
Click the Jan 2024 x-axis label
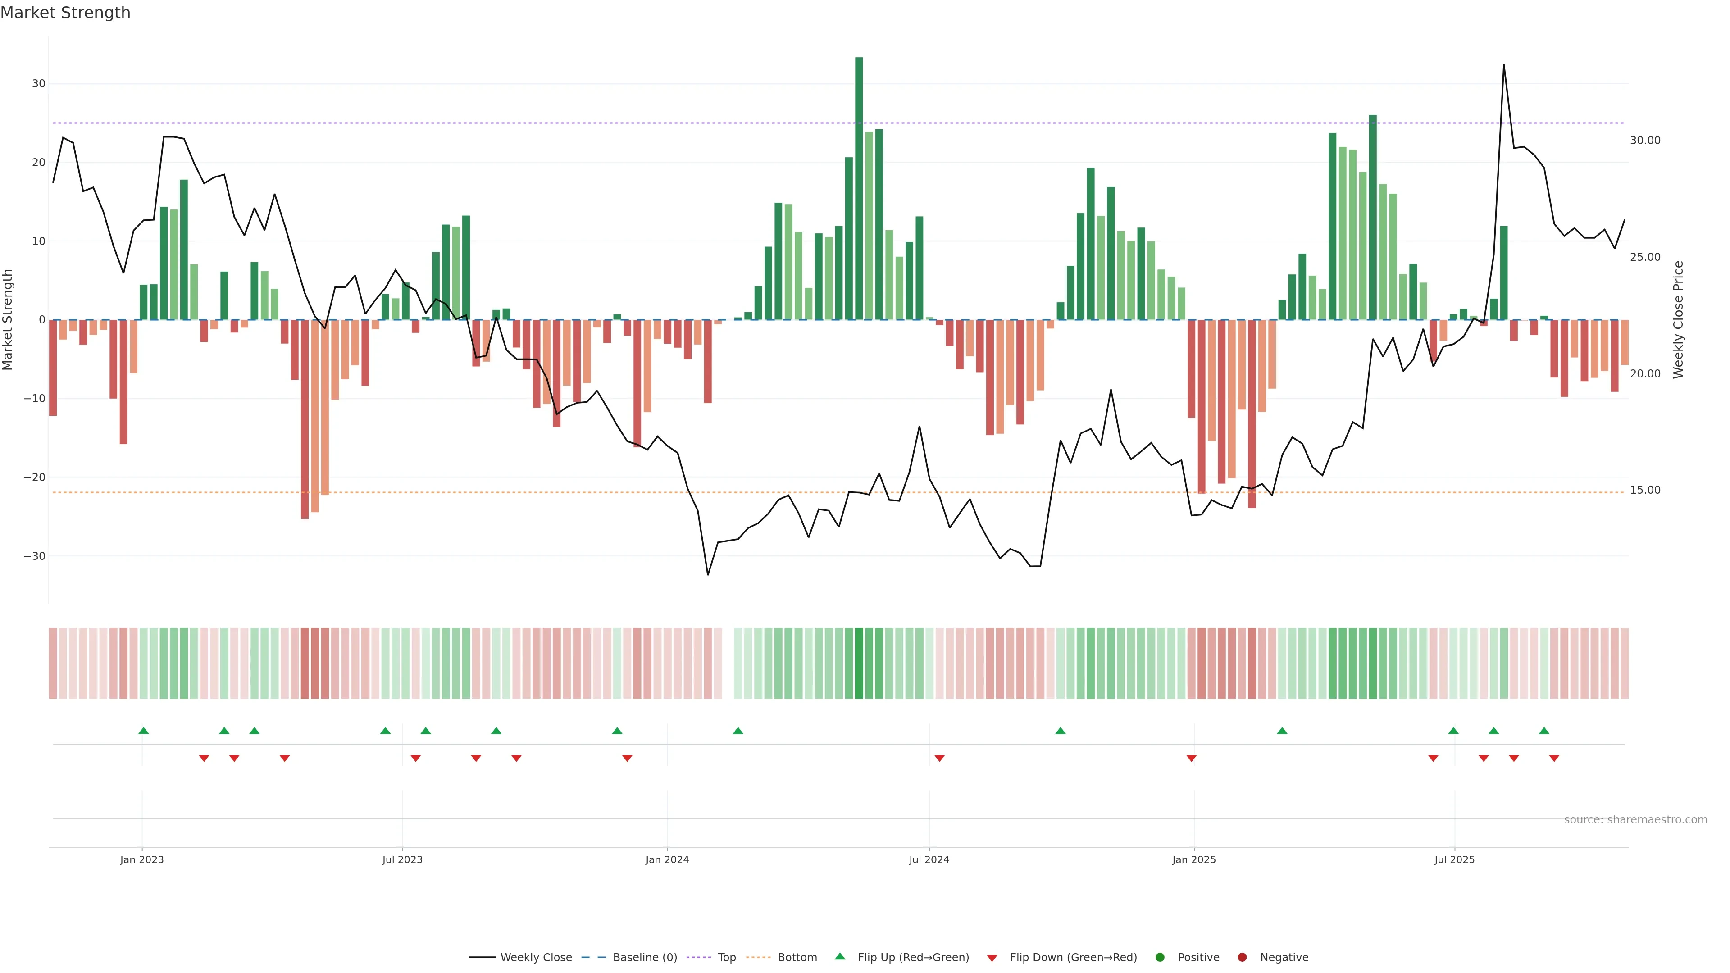[x=667, y=859]
